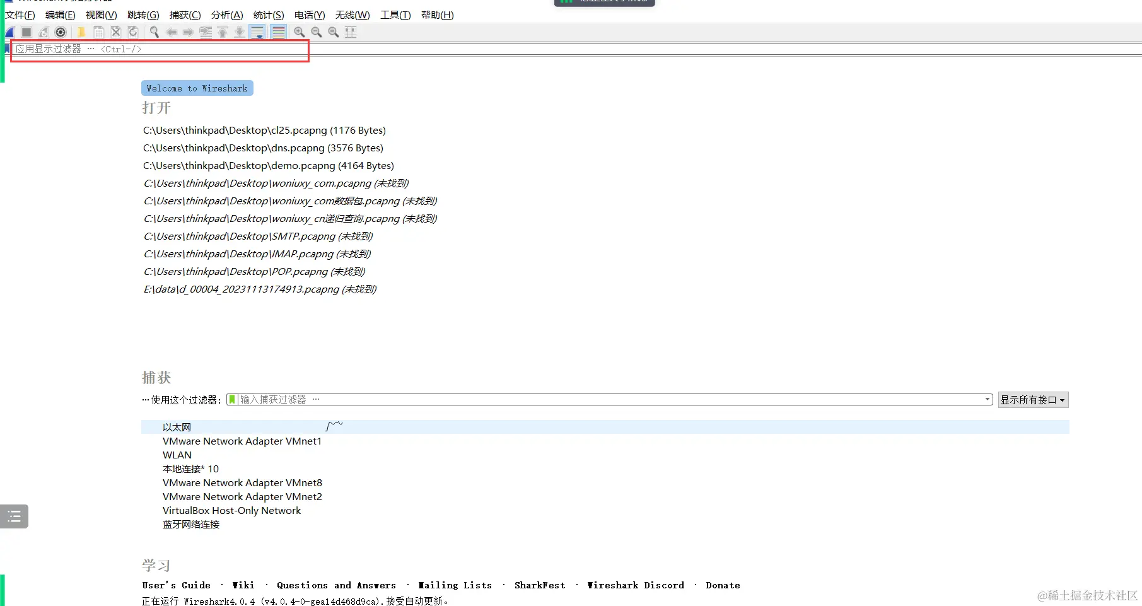1142x606 pixels.
Task: Open the 电话(Y) menu
Action: pos(310,15)
